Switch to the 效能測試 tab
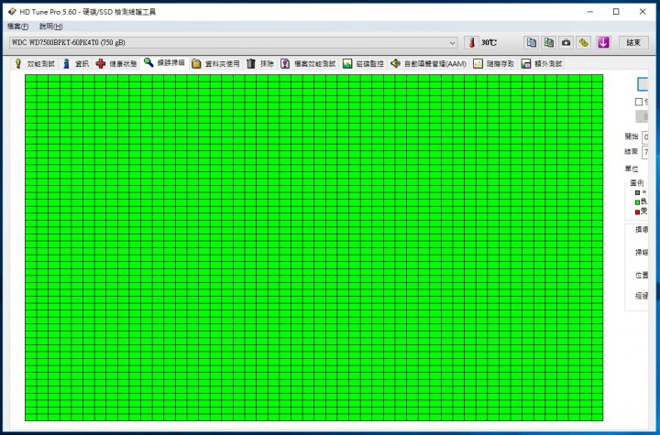This screenshot has width=660, height=435. 35,63
